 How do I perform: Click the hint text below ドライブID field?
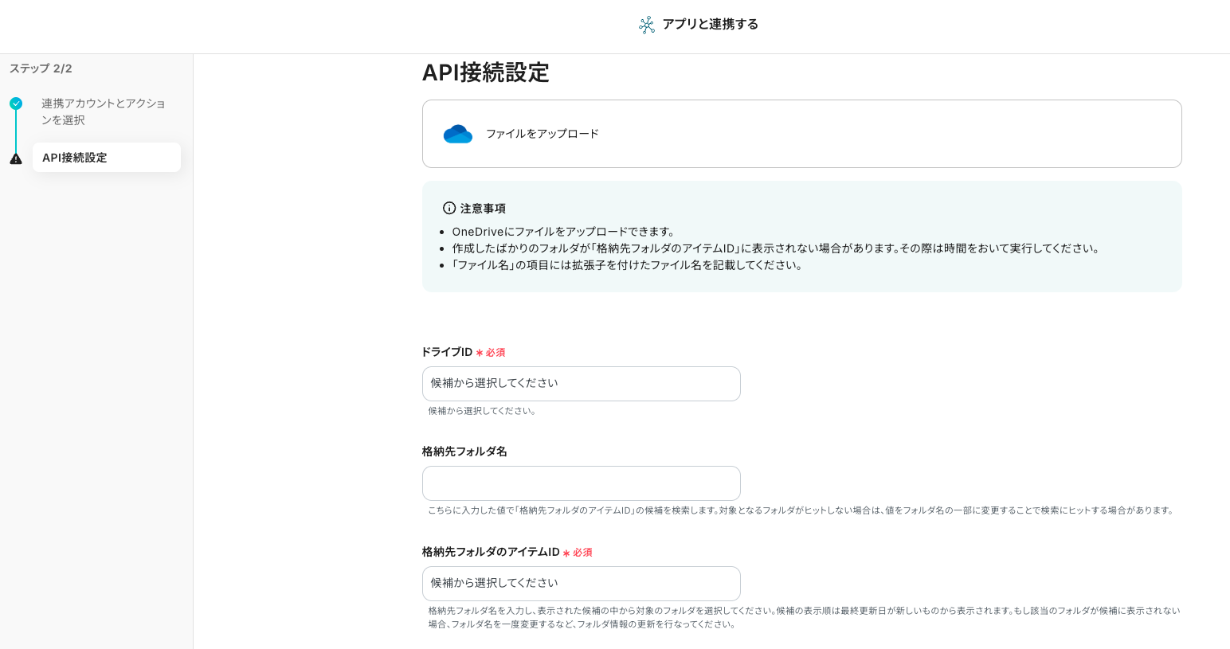click(x=484, y=411)
